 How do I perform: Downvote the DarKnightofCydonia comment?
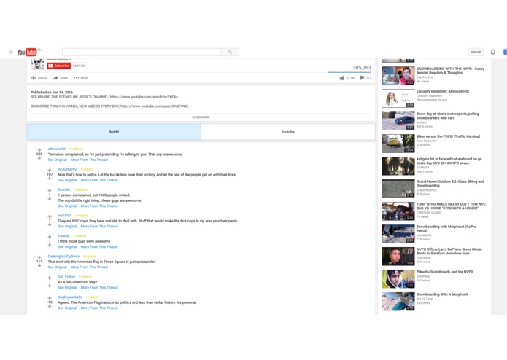[x=39, y=265]
